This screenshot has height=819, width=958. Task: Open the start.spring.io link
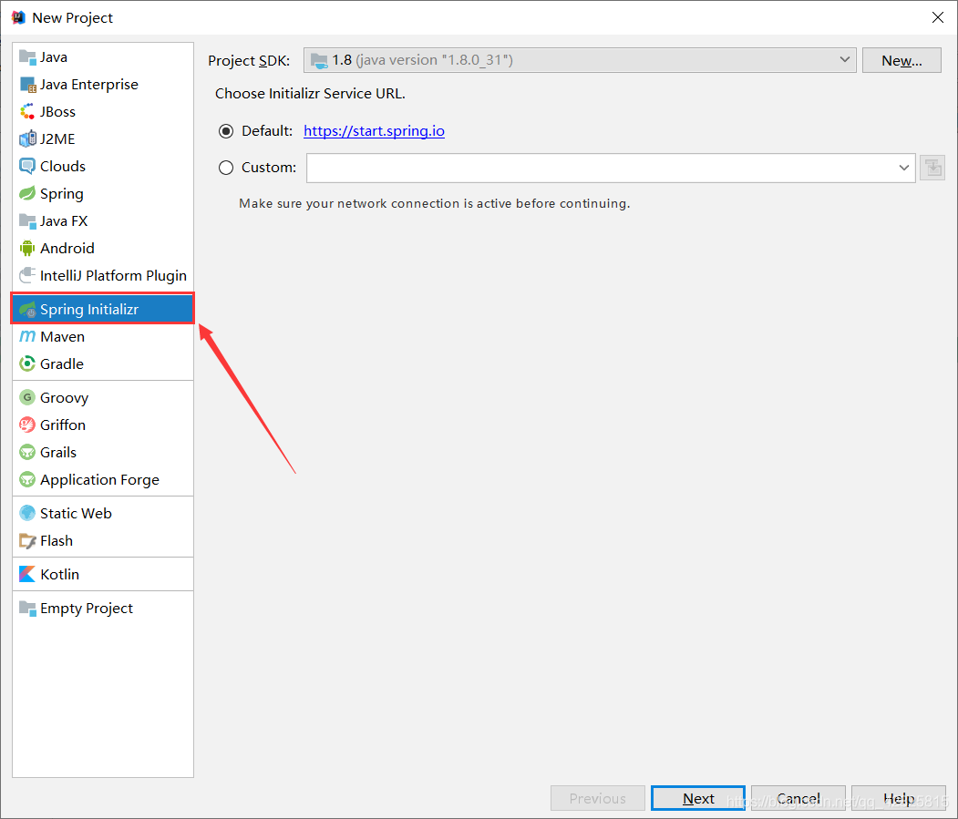point(374,131)
